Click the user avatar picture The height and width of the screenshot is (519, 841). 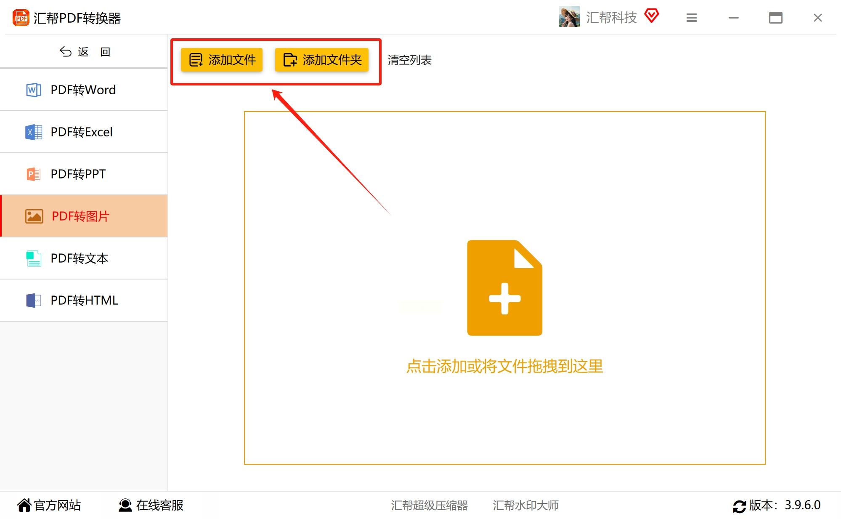(569, 17)
